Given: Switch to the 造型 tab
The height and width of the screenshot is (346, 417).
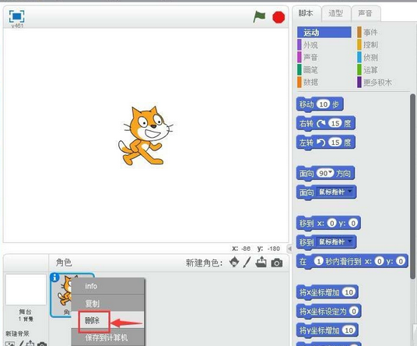Looking at the screenshot, I should [x=335, y=13].
